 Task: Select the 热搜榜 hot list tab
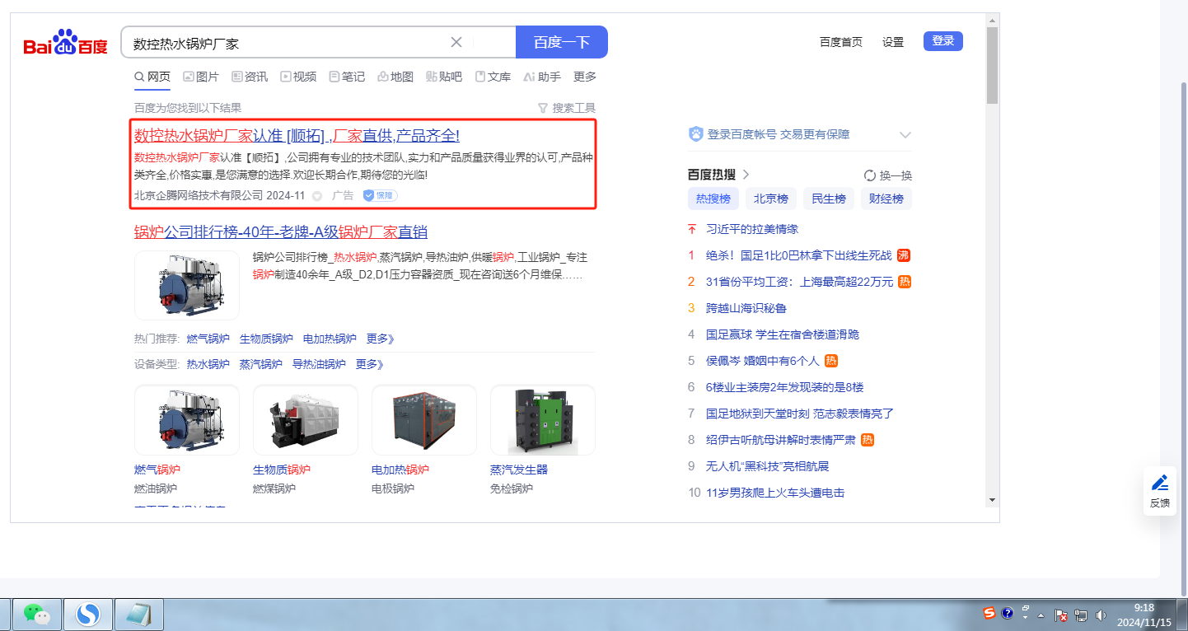point(713,199)
